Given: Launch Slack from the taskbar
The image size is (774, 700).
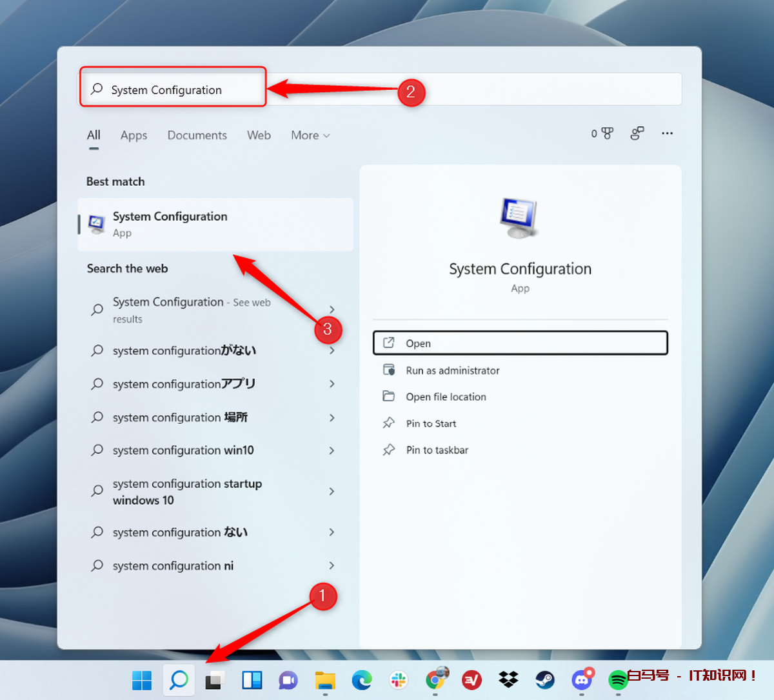Looking at the screenshot, I should click(x=399, y=680).
